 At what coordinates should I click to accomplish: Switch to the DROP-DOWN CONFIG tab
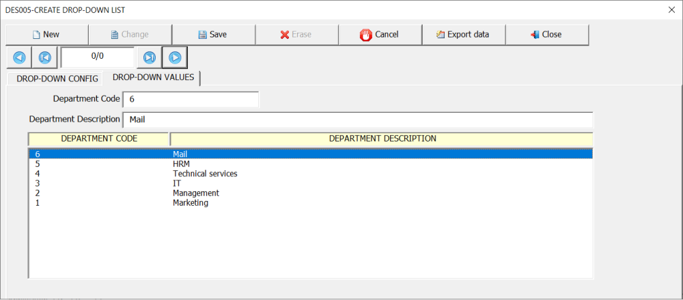pyautogui.click(x=57, y=79)
